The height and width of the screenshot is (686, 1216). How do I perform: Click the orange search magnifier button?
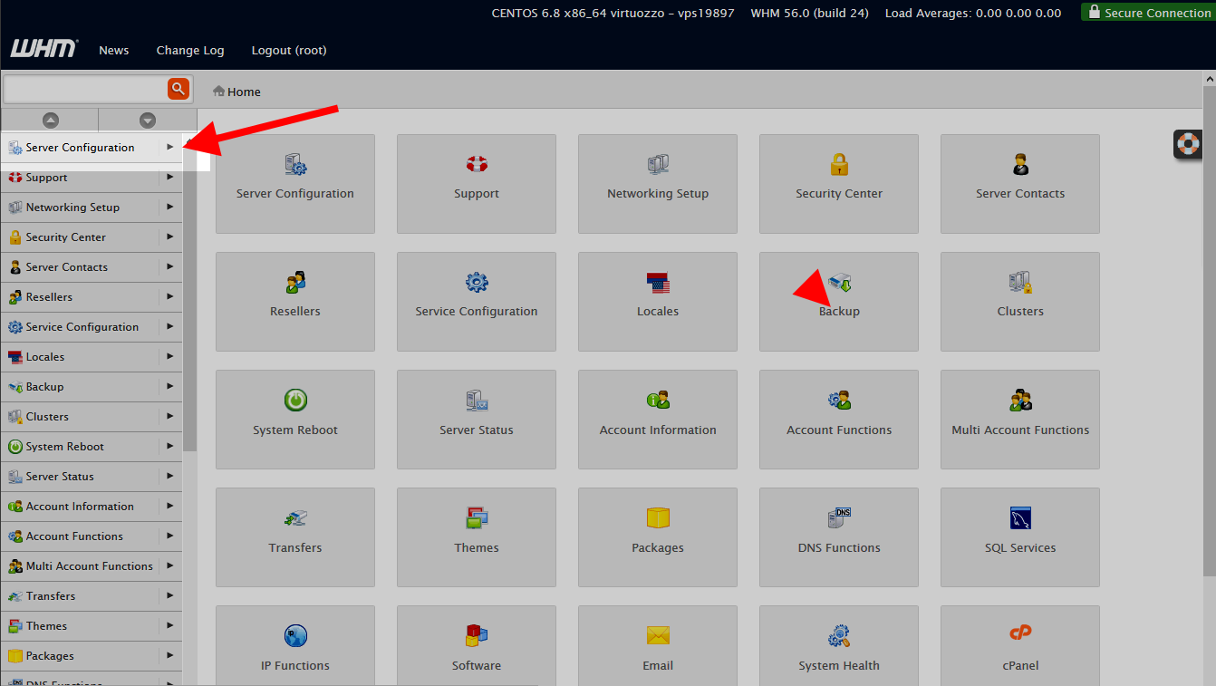179,88
